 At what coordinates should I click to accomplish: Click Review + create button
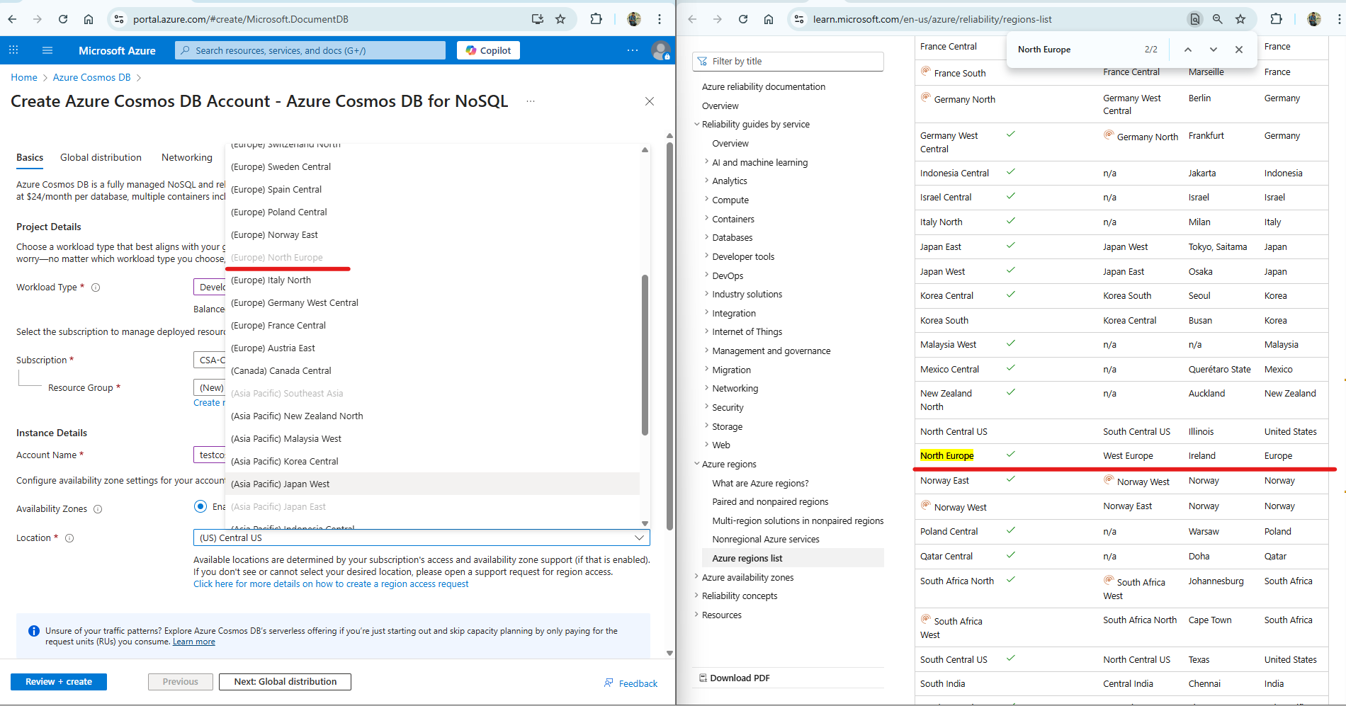[x=59, y=682]
